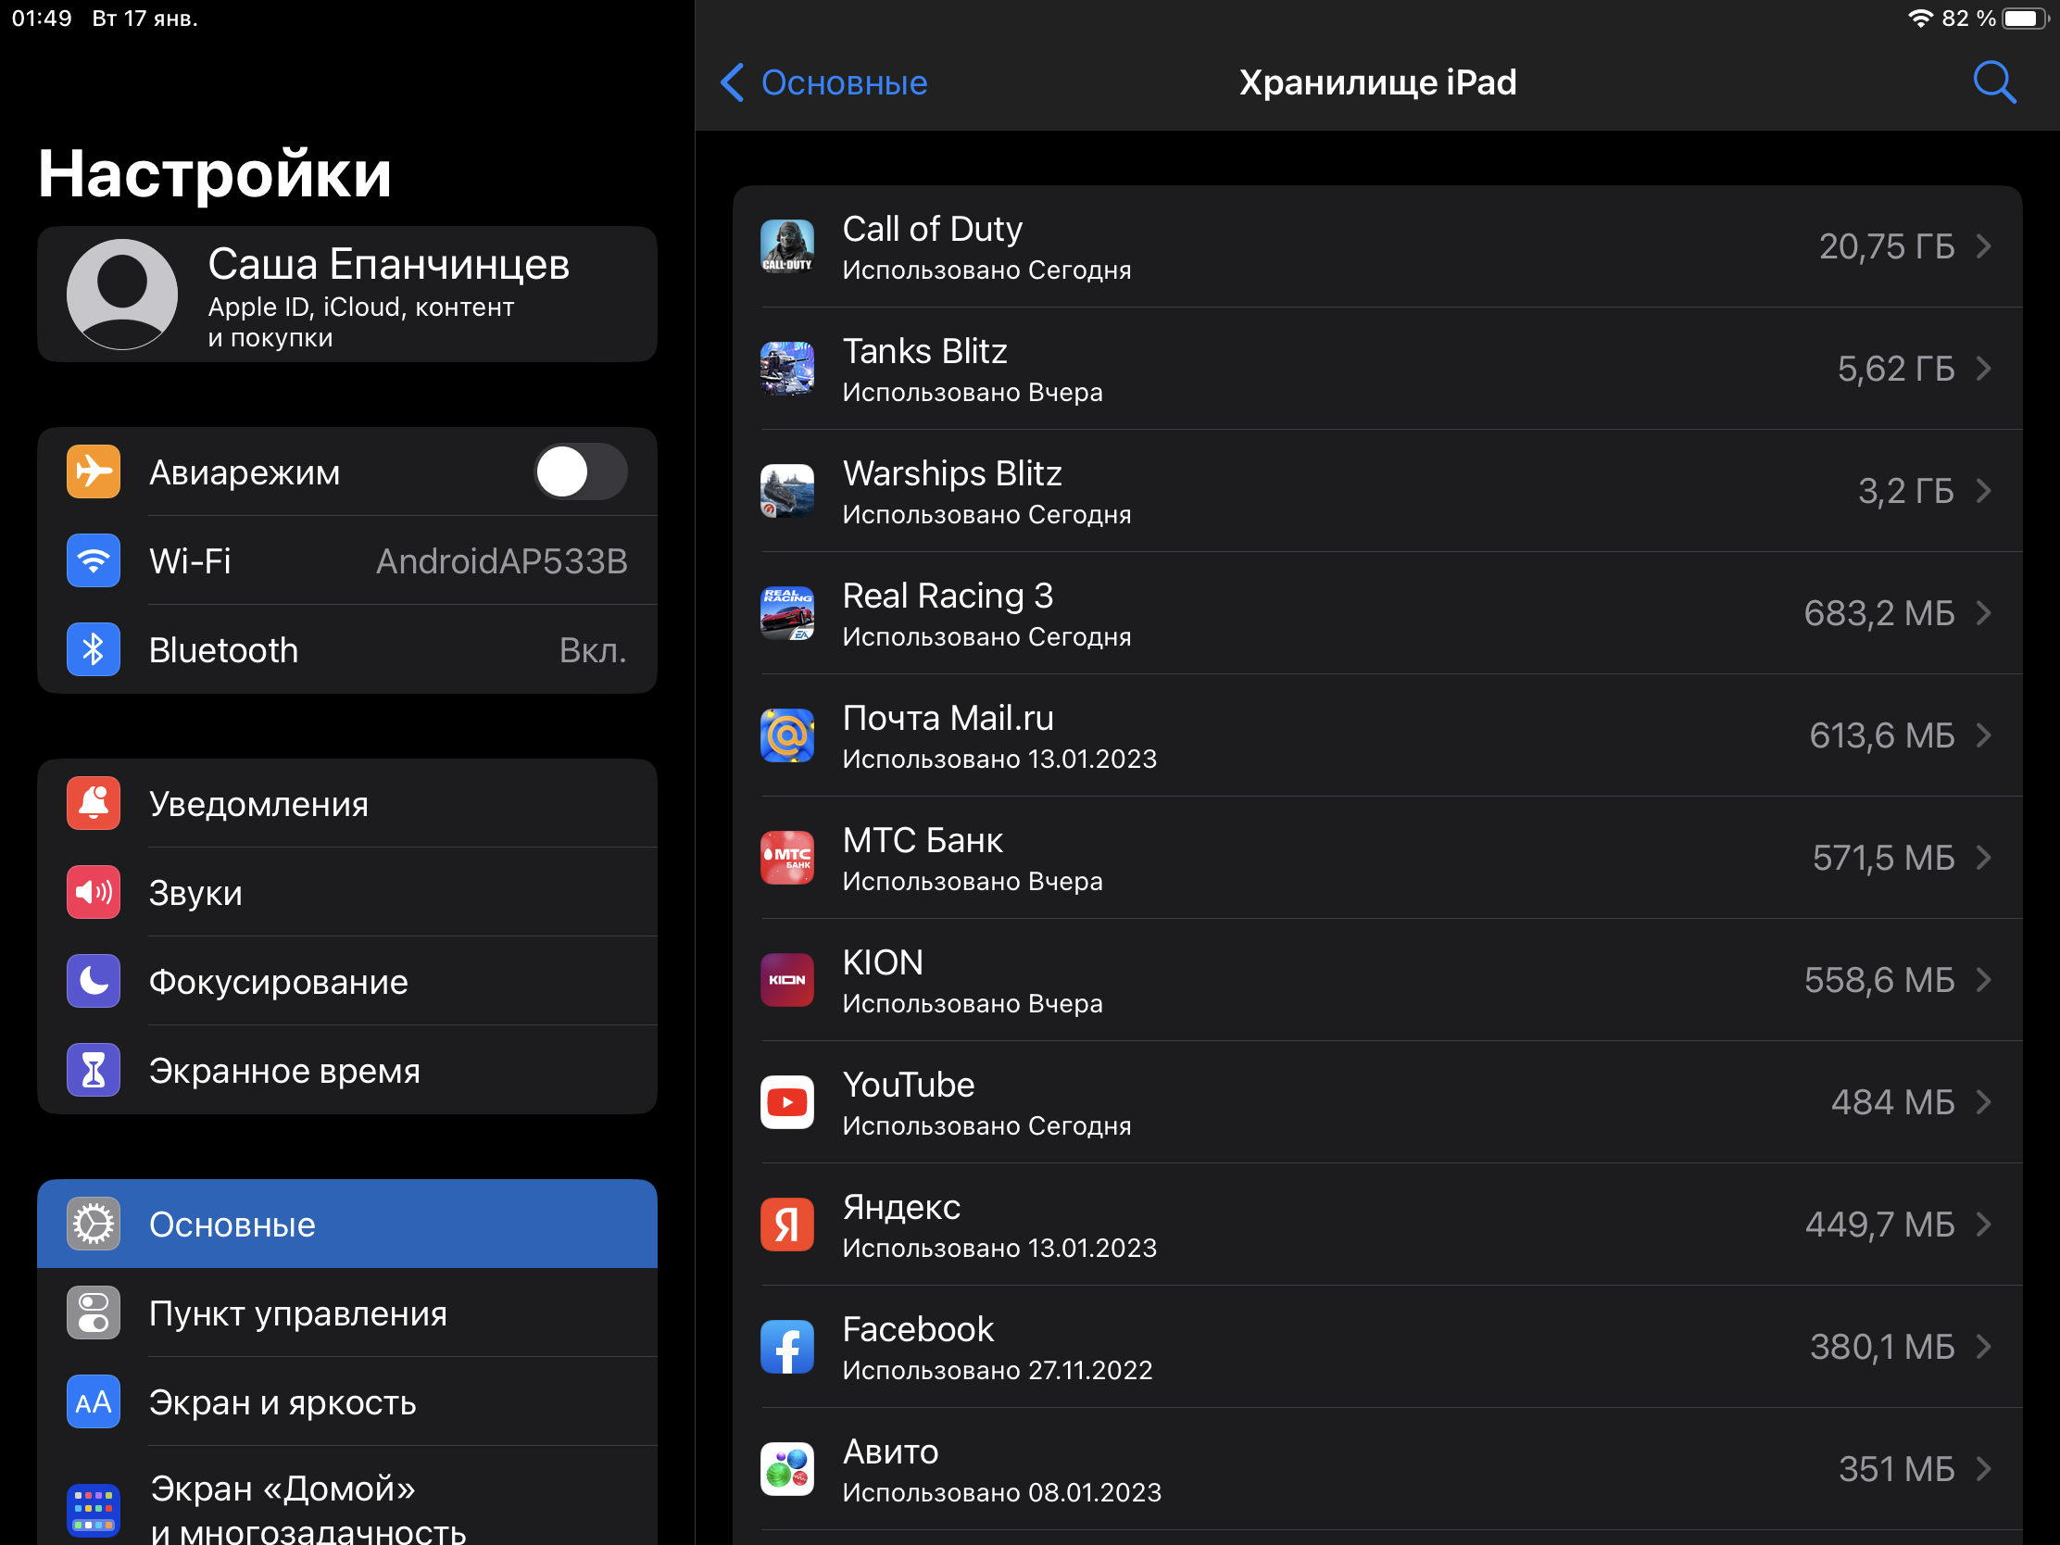Tap the Экран «Домой» grid icon

tap(94, 1511)
